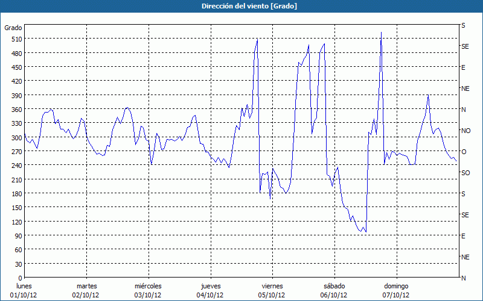
Task: Click the 'miércoles' day label
Action: [148, 286]
